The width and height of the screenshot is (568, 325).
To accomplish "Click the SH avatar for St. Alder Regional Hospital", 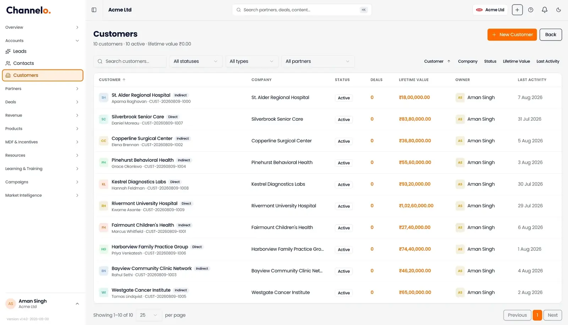I will pos(104,98).
